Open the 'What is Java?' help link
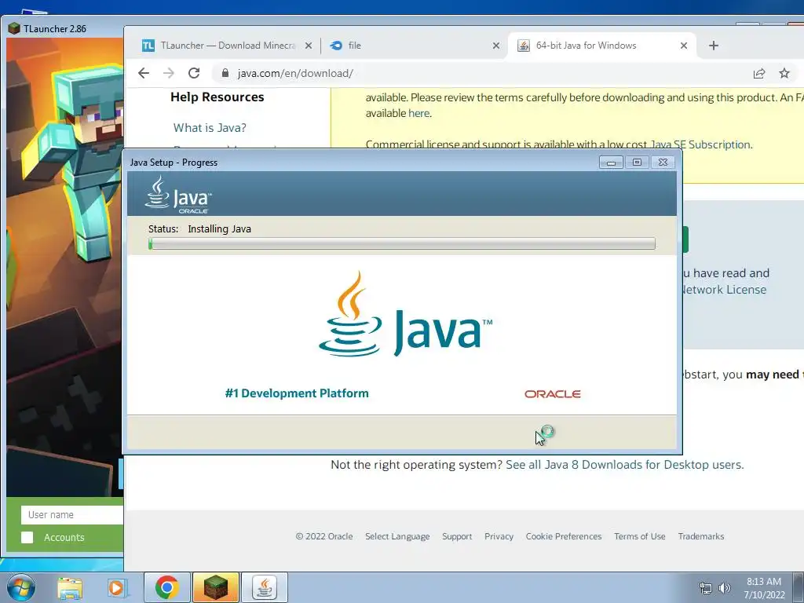 pyautogui.click(x=210, y=128)
